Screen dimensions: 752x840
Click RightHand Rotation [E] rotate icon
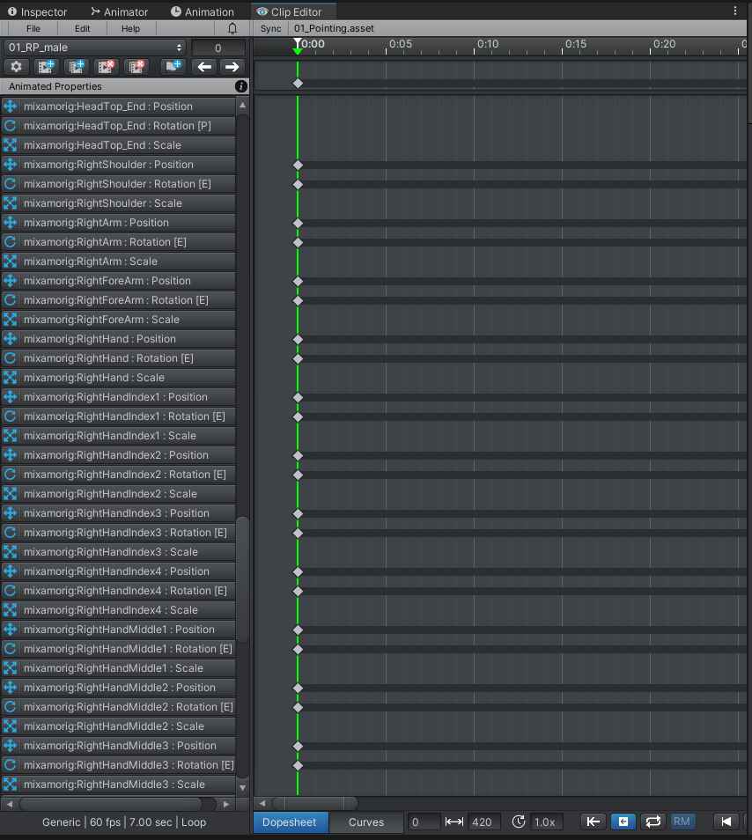(x=11, y=358)
